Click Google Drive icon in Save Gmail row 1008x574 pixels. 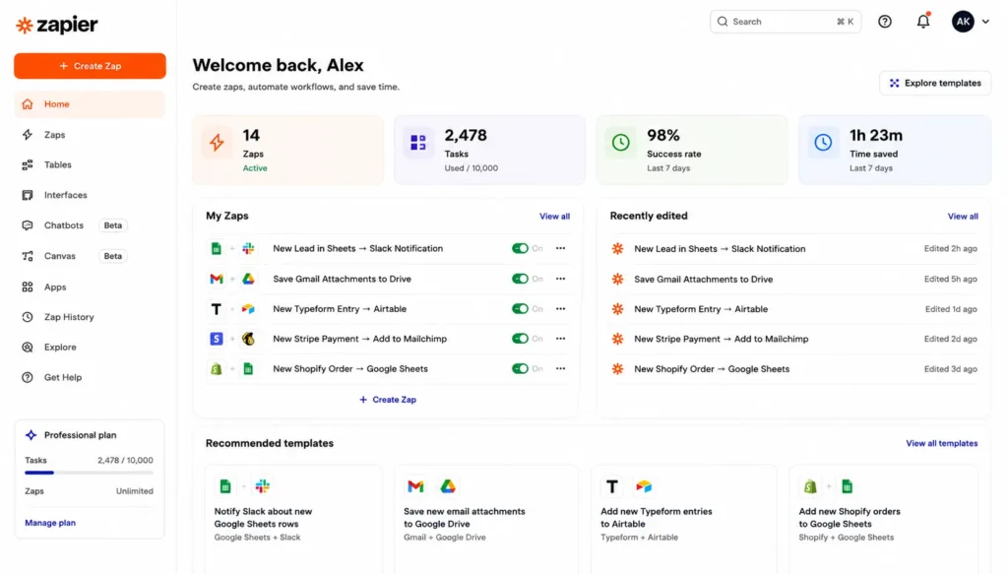tap(248, 279)
